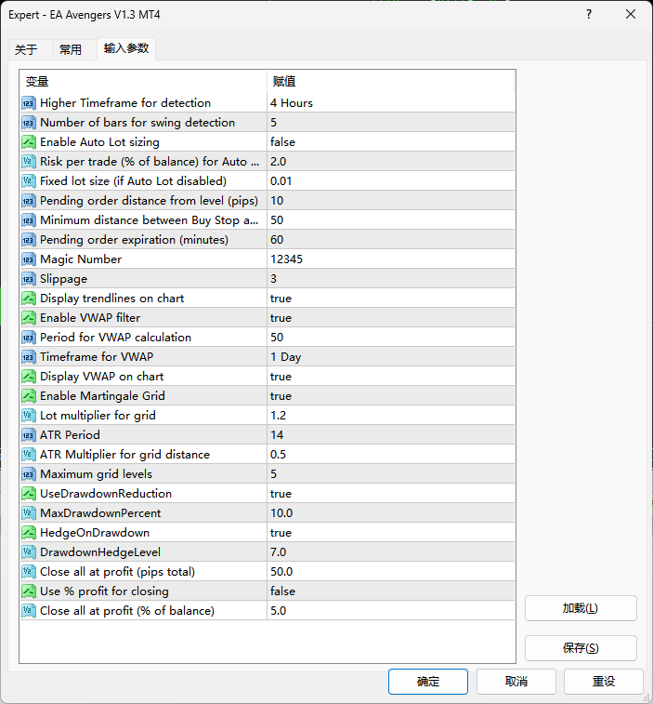Click the icon beside Close all at profit (% of balance)

(28, 611)
